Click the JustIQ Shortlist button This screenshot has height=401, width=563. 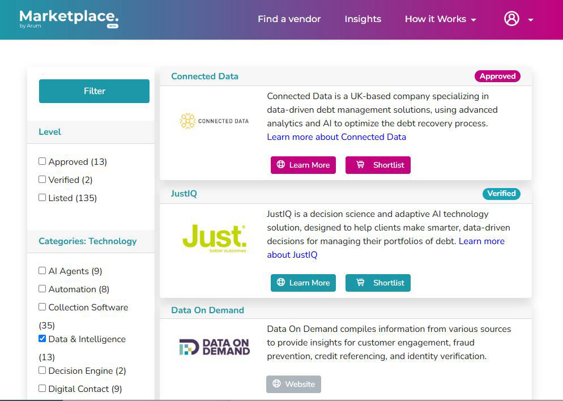point(378,283)
